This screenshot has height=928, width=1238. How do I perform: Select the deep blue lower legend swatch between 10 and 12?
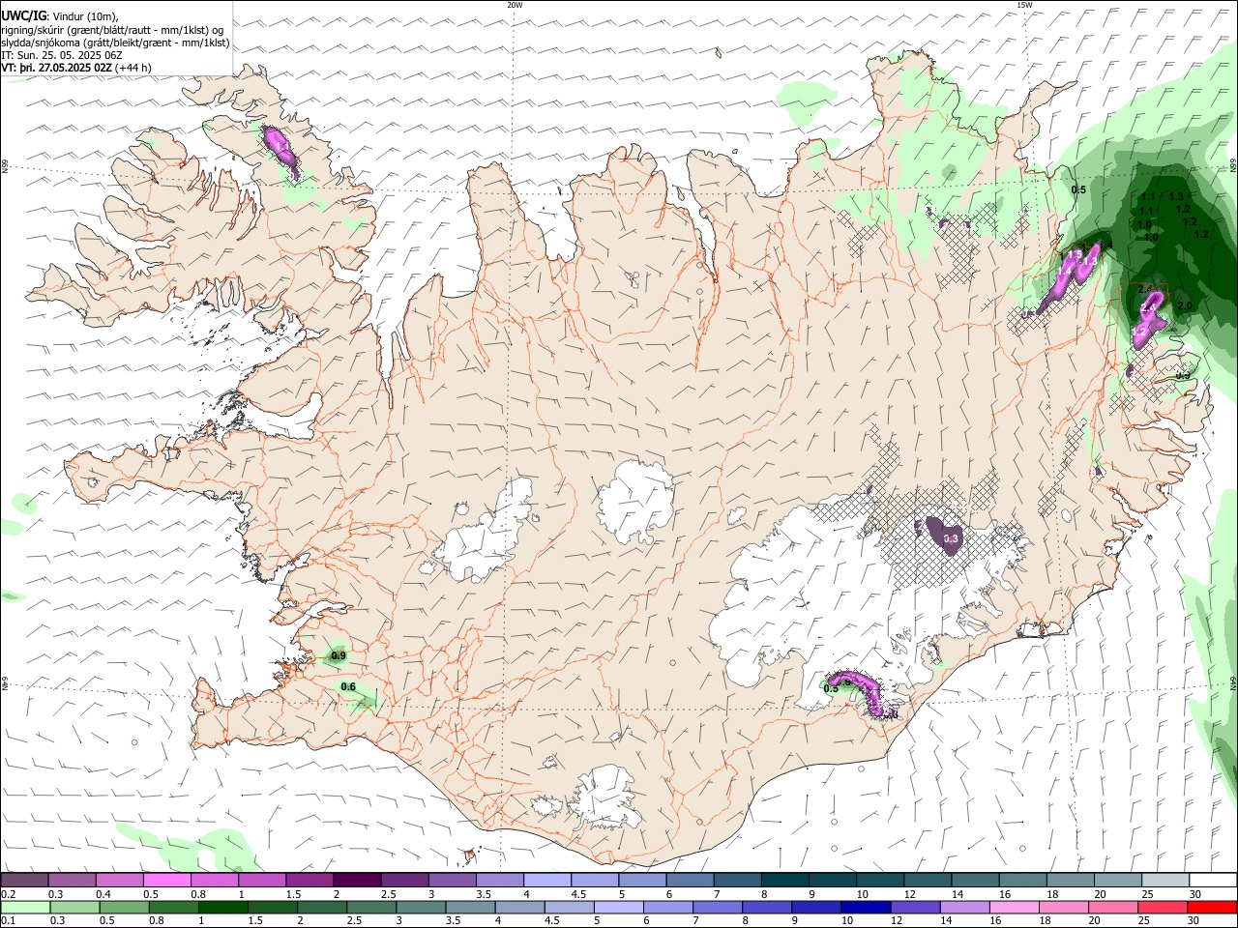(865, 907)
